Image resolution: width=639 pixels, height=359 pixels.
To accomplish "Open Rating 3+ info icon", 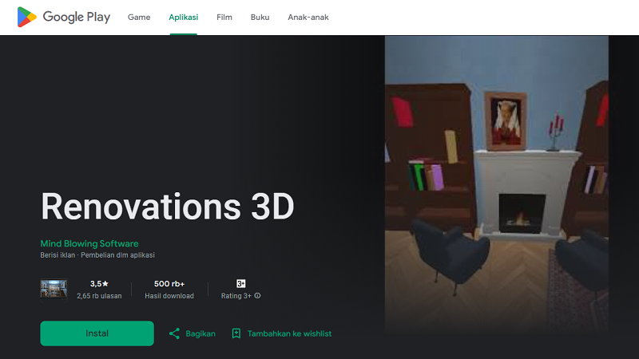I will pos(257,295).
